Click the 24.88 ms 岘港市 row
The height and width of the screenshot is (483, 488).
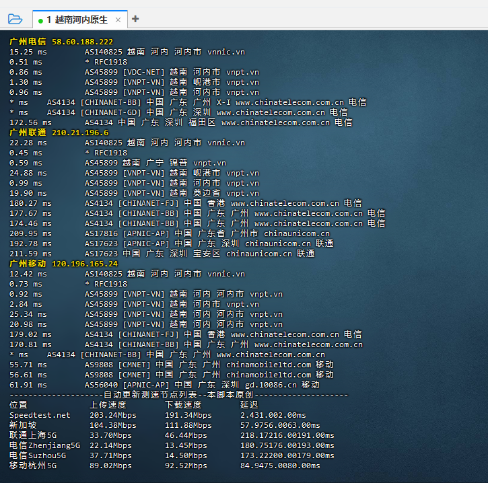(x=134, y=173)
